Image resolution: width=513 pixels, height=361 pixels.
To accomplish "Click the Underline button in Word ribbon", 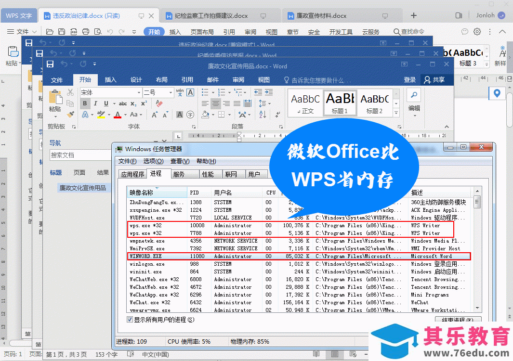I will 106,103.
